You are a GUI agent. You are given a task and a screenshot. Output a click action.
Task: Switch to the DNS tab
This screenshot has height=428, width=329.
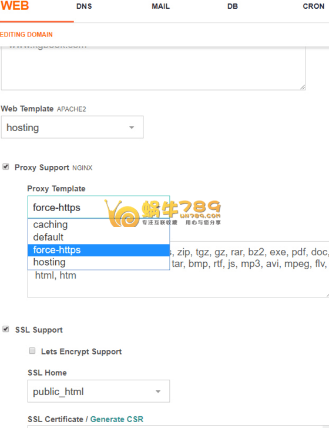(x=84, y=6)
